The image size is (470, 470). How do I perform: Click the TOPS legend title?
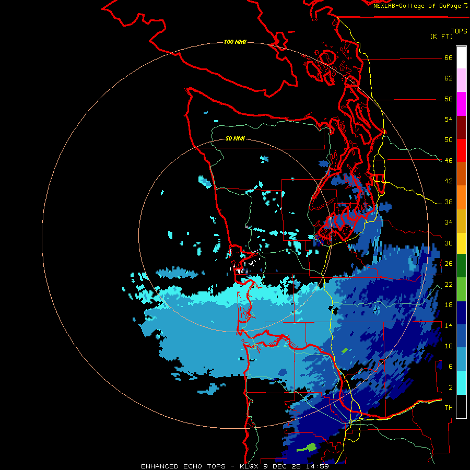click(459, 31)
